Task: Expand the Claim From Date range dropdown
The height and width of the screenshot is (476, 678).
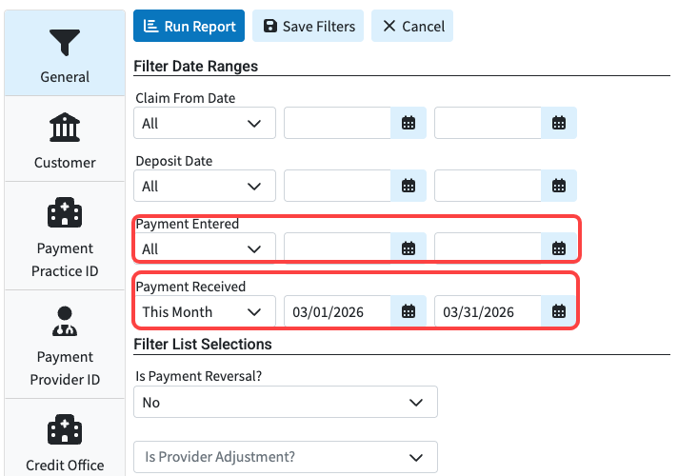Action: tap(205, 123)
